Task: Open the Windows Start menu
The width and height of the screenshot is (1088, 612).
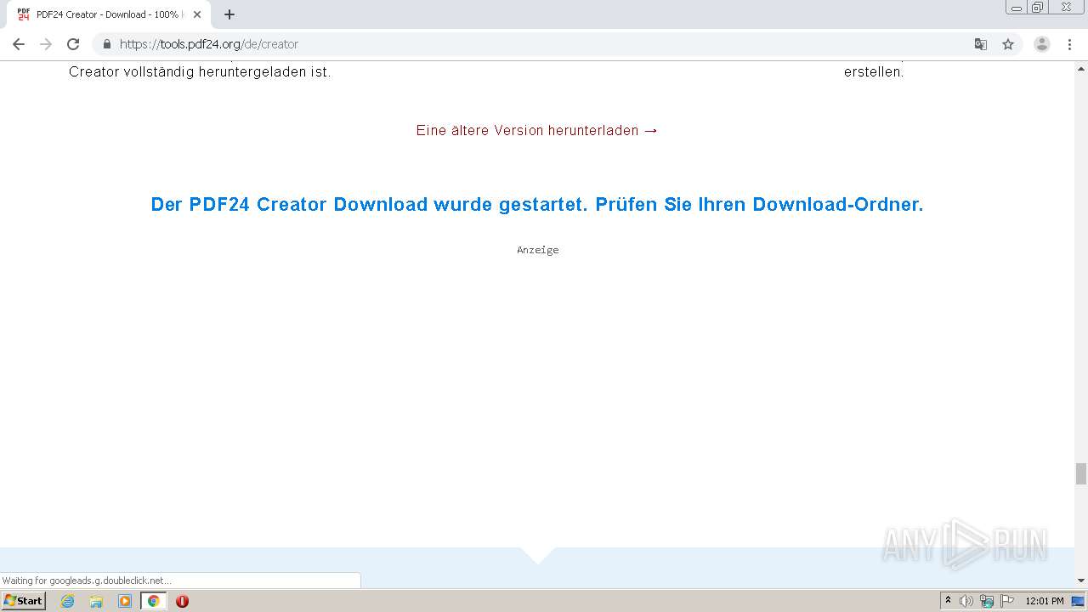Action: (x=23, y=600)
